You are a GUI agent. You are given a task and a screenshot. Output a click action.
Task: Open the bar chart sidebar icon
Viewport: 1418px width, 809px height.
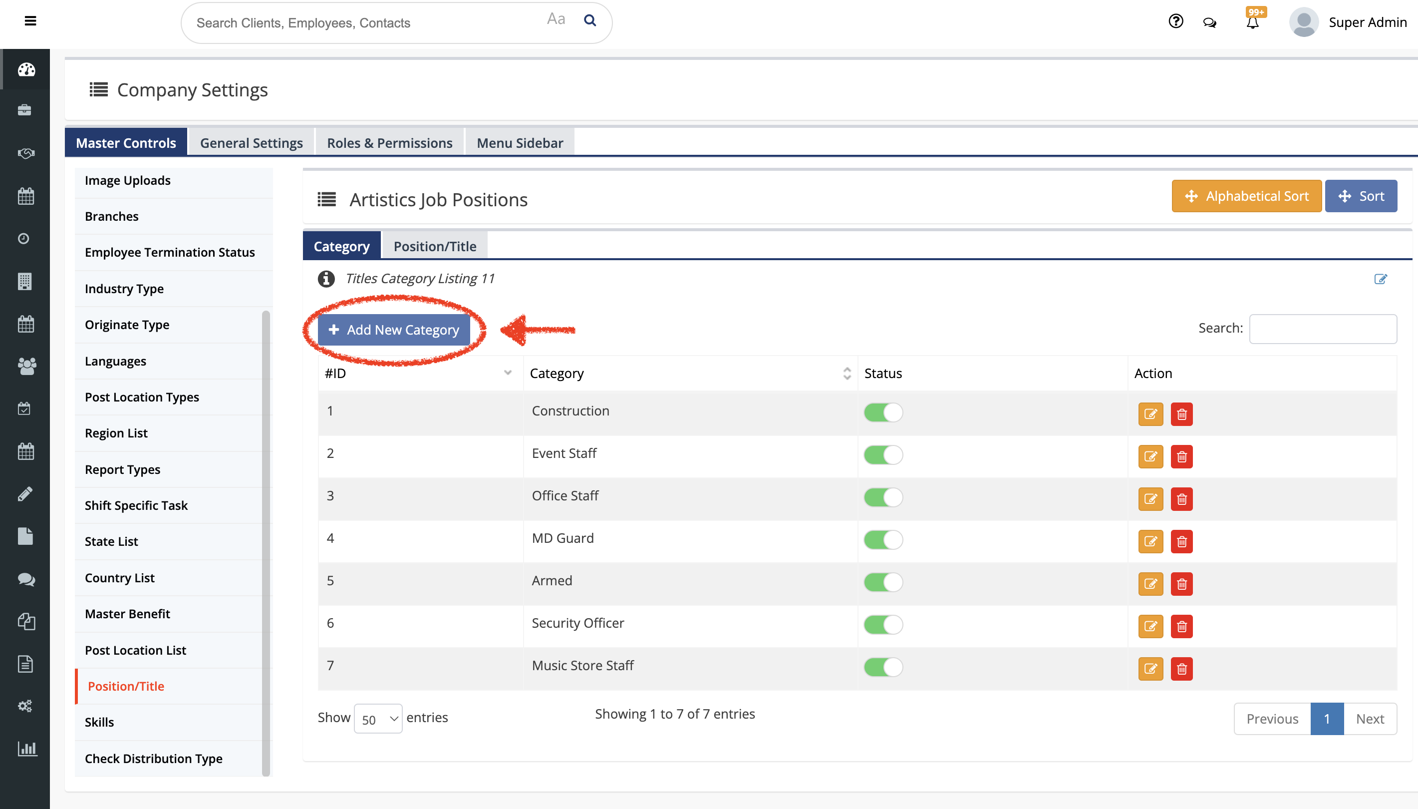[x=26, y=749]
